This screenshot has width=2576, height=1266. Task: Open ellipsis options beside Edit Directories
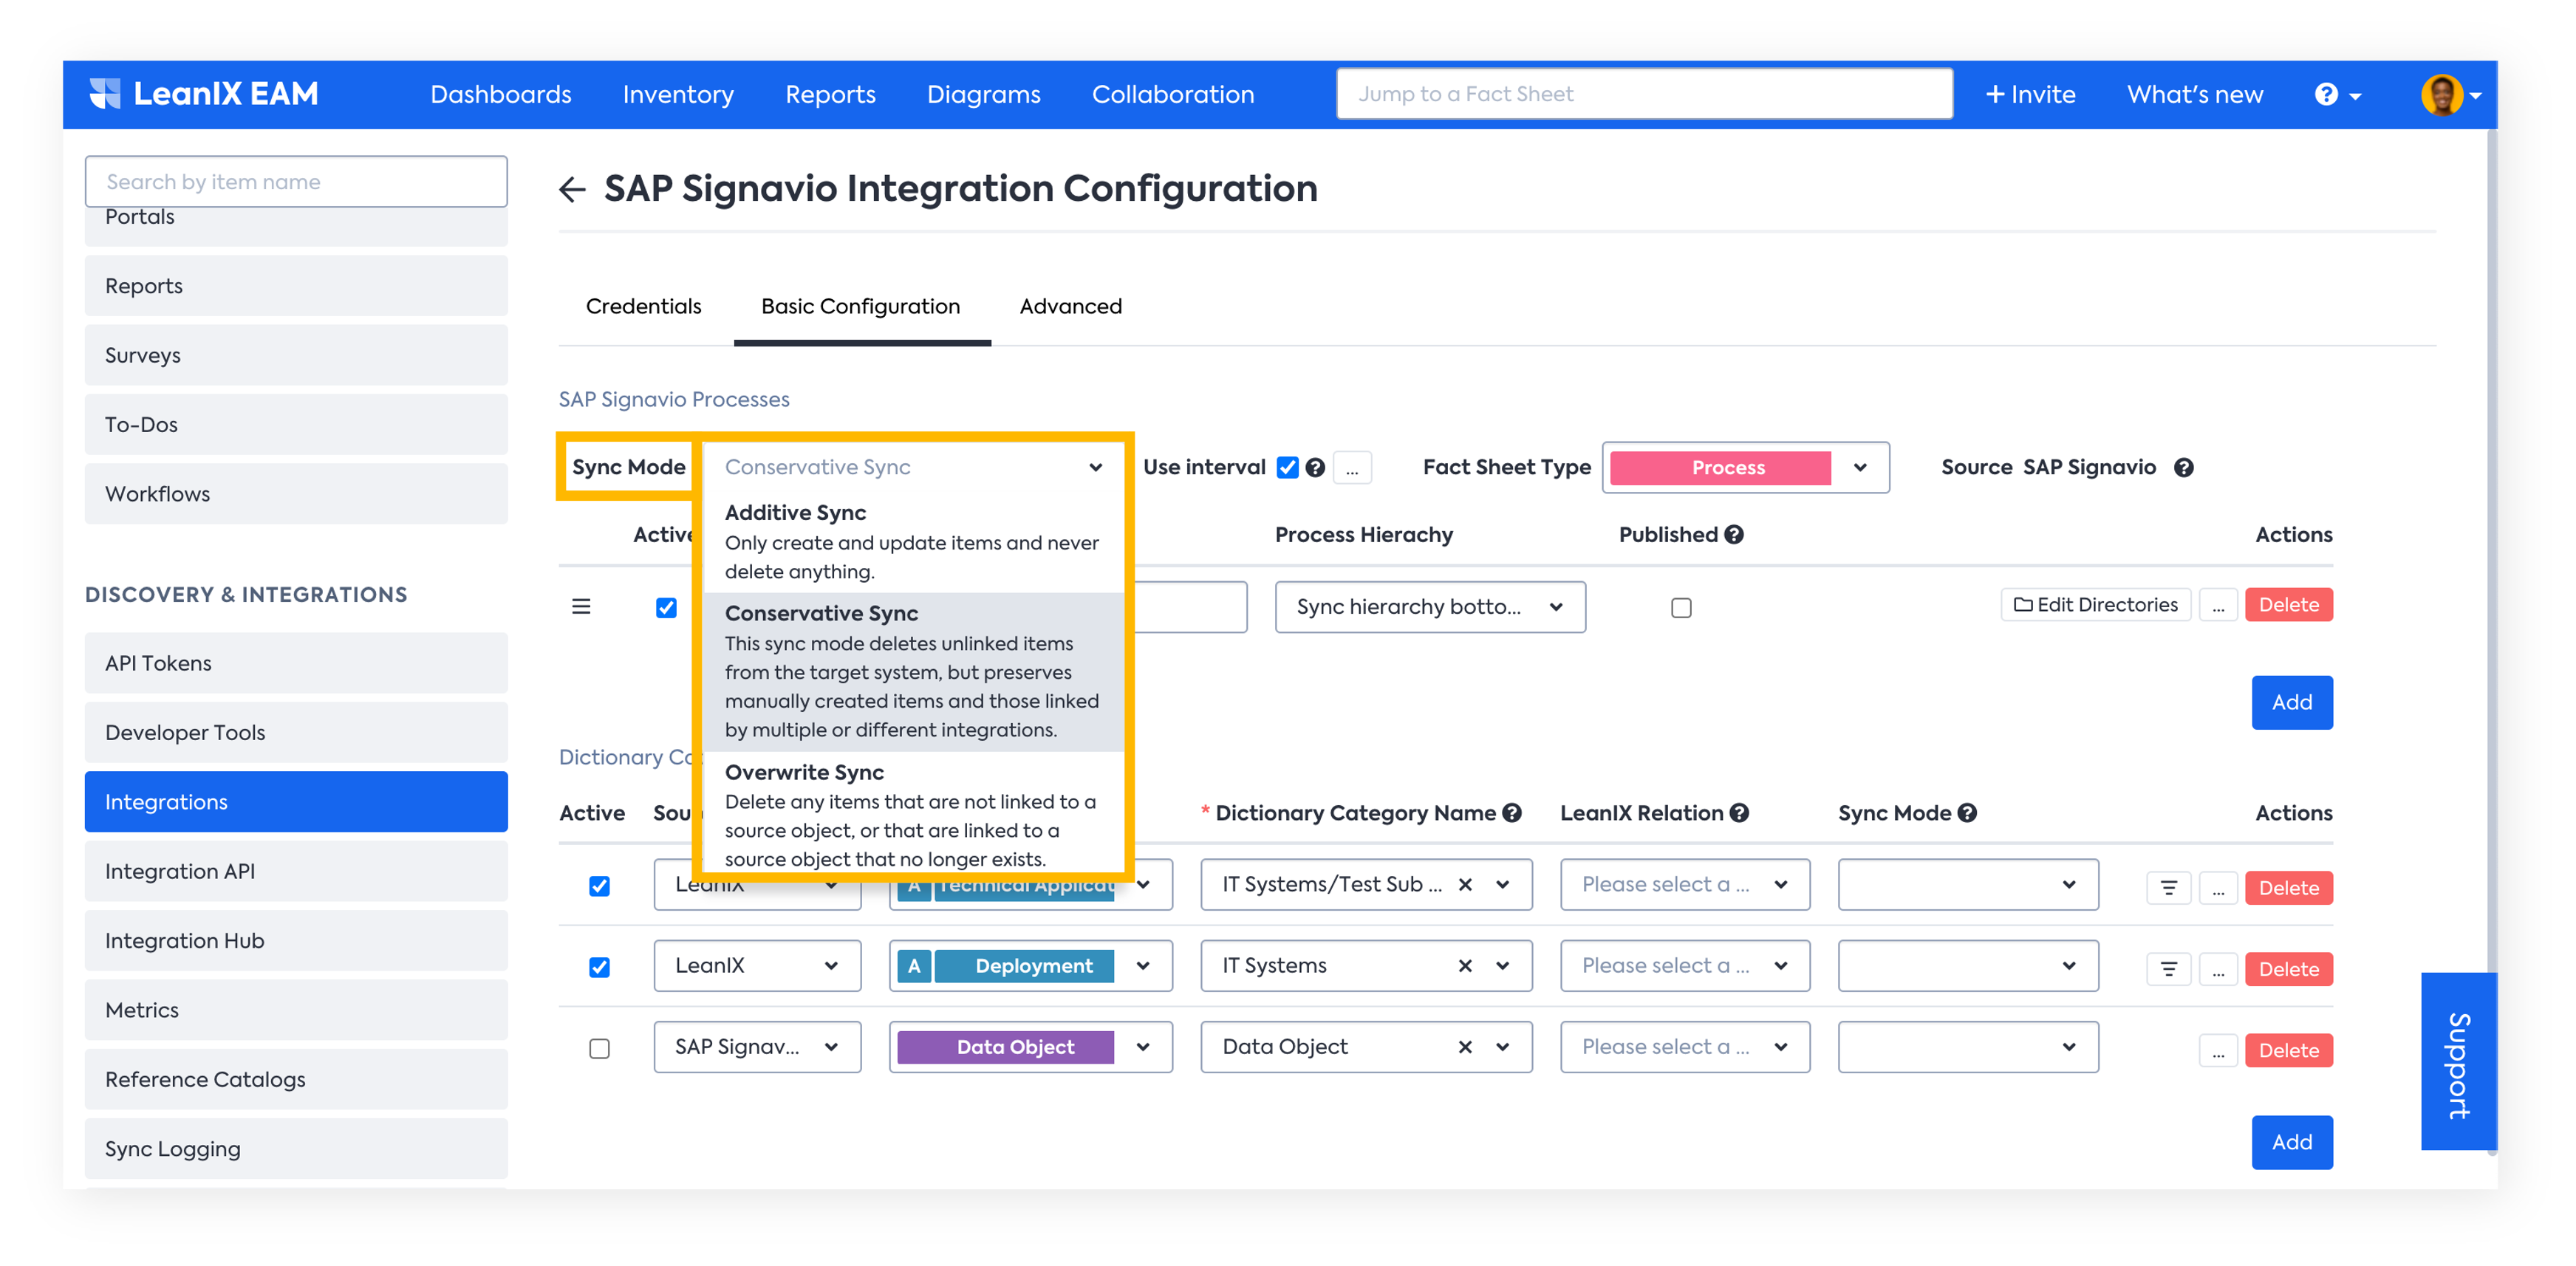pos(2218,604)
